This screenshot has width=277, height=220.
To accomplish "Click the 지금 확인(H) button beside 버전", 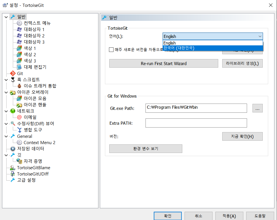I will click(242, 136).
